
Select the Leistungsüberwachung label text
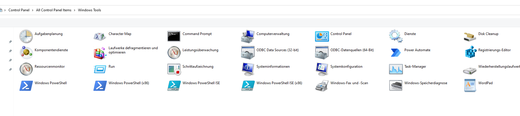click(x=200, y=50)
